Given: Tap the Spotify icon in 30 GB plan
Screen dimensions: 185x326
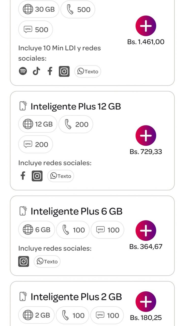Looking at the screenshot, I should [23, 71].
